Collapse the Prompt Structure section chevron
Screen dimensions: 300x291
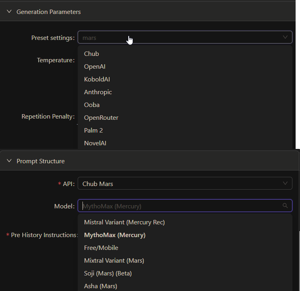pos(9,161)
